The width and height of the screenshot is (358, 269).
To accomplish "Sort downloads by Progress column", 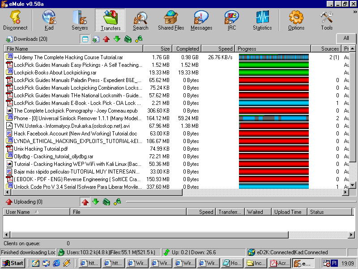I will coord(273,49).
